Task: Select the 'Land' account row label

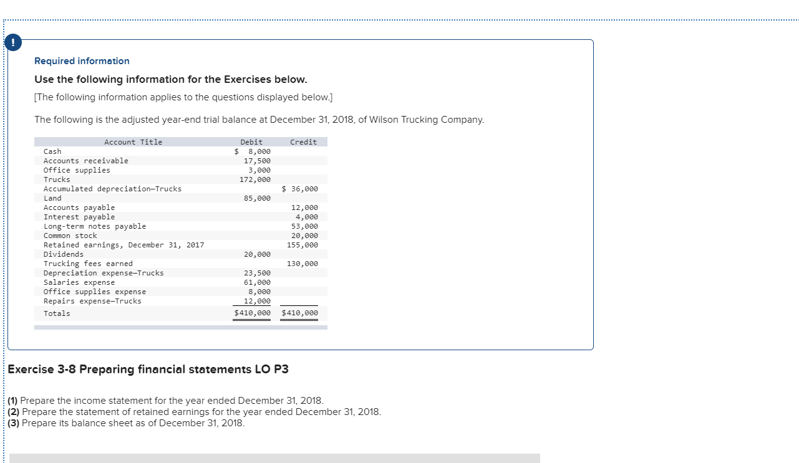Action: (x=52, y=198)
